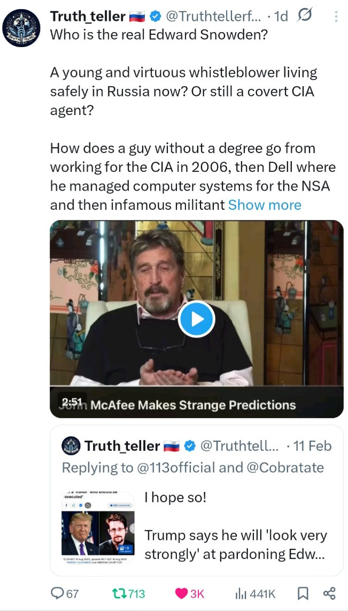Click the 2:51 video duration label
Screen dimensions: 348x611
click(x=71, y=402)
